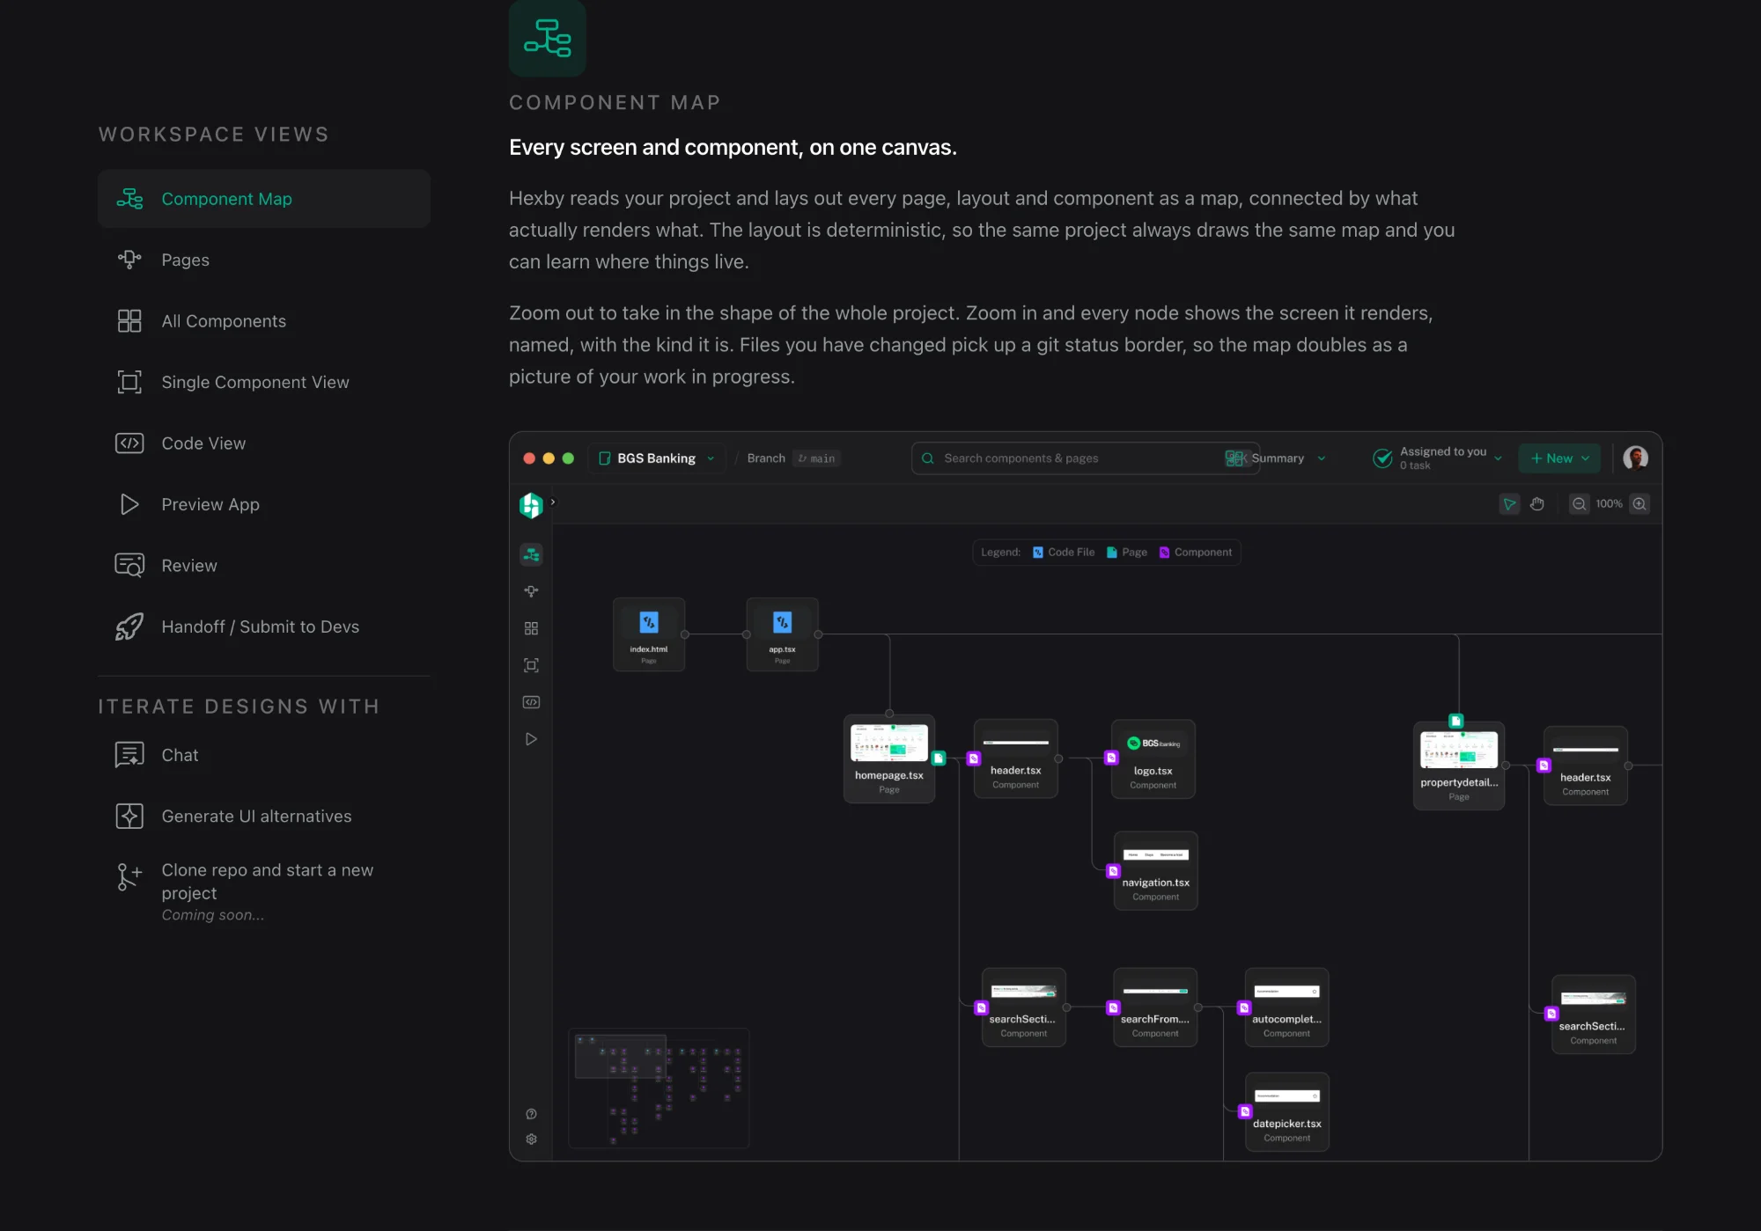Open the Assigned to you dropdown
Viewport: 1761px width, 1231px height.
[1437, 458]
